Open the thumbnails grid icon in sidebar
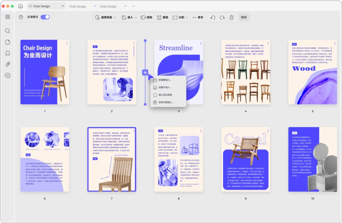 [x=8, y=17]
